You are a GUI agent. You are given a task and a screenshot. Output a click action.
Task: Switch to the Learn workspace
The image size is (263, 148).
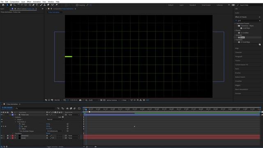click(182, 5)
